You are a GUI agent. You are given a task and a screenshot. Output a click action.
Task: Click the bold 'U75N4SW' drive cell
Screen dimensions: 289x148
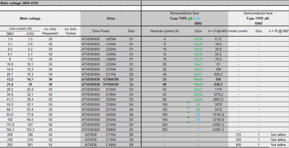tap(111, 79)
